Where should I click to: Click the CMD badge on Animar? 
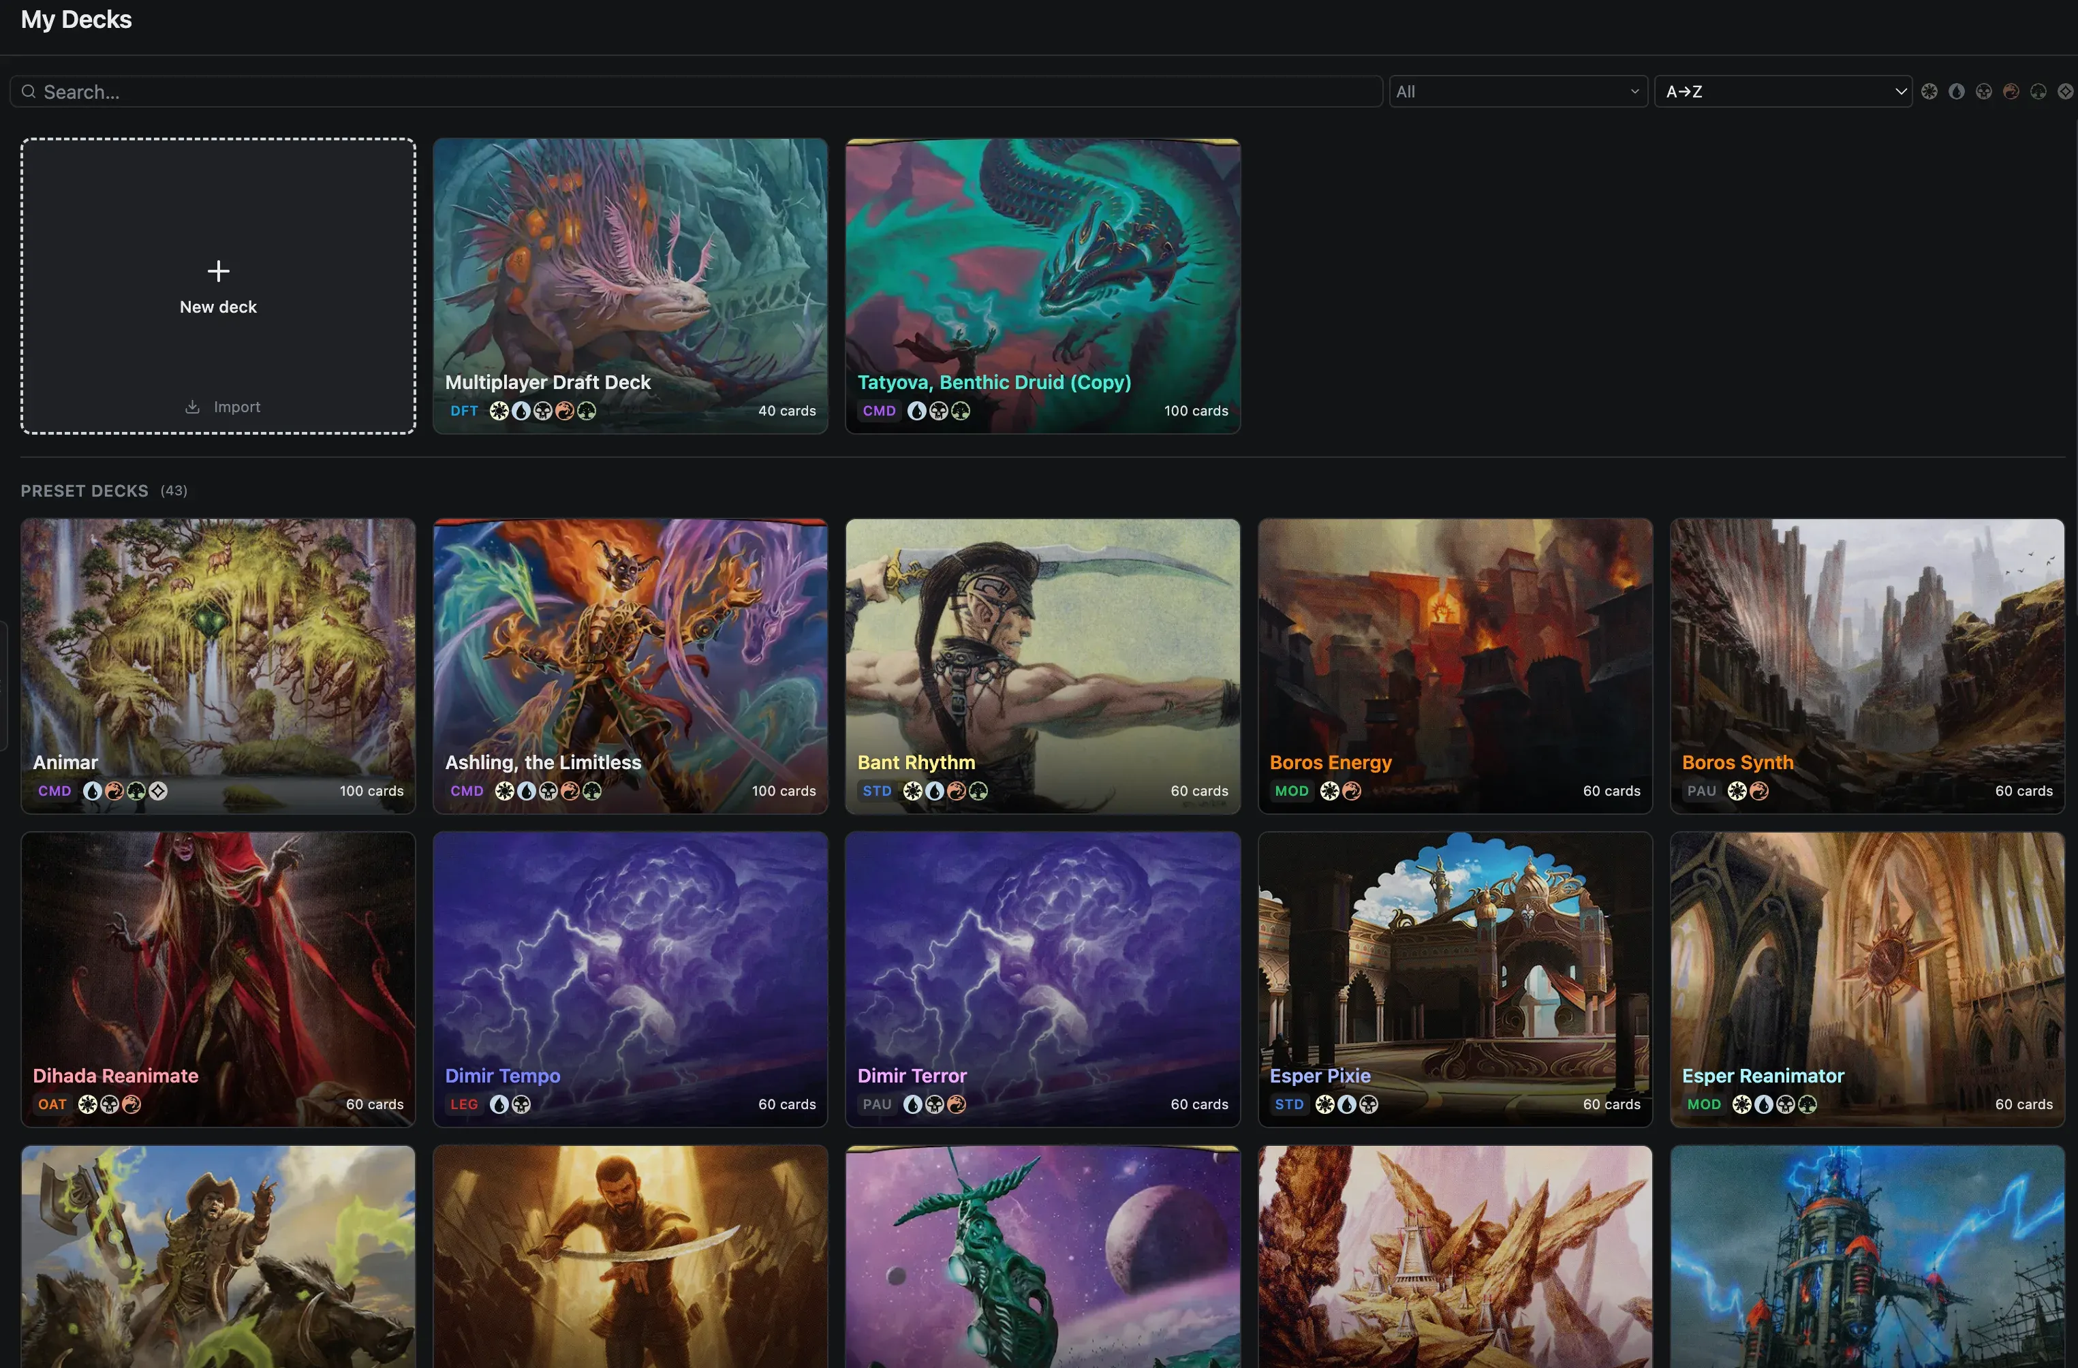54,791
